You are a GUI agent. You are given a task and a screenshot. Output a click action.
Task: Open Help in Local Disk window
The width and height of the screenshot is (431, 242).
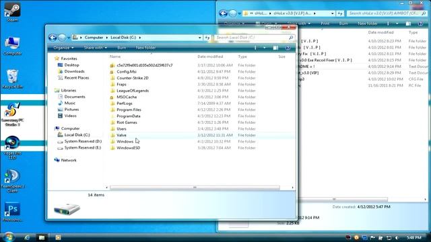tap(288, 48)
